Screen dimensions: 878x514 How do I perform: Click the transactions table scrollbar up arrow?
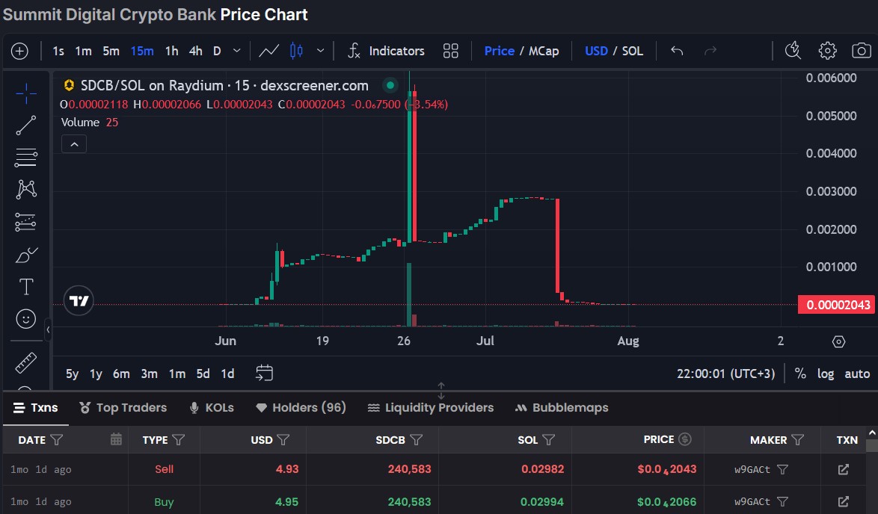[x=872, y=433]
